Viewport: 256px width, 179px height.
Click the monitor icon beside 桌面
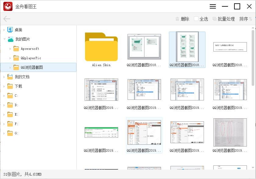pos(9,29)
